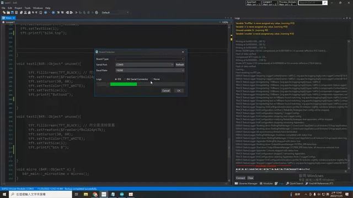Click the Copy toolbar icon
353x198 pixels.
[x=21, y=13]
